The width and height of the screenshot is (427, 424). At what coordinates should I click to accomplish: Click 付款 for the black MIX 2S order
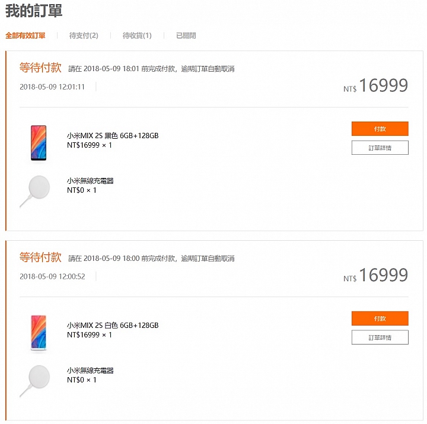pos(380,129)
